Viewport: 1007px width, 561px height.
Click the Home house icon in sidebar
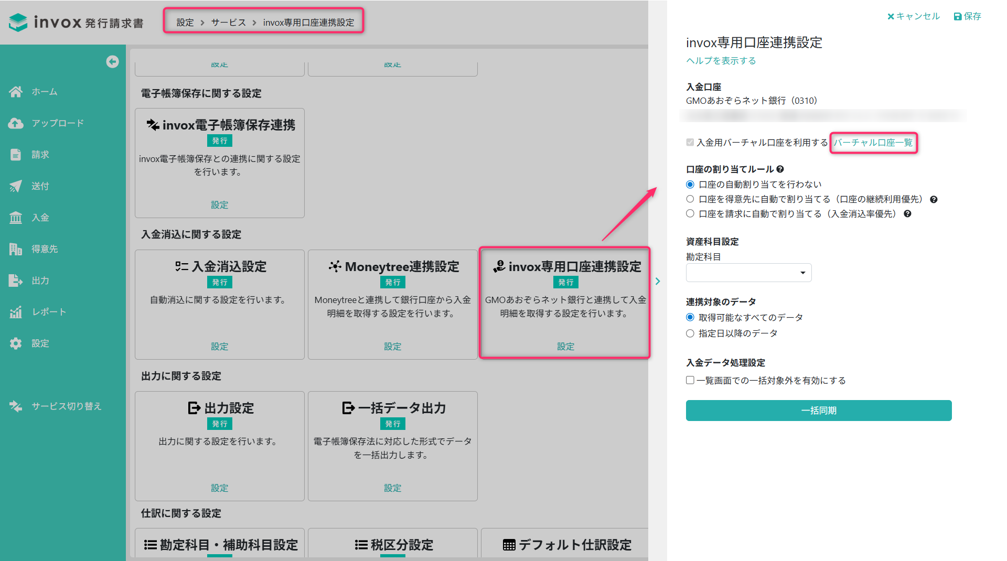click(x=16, y=92)
